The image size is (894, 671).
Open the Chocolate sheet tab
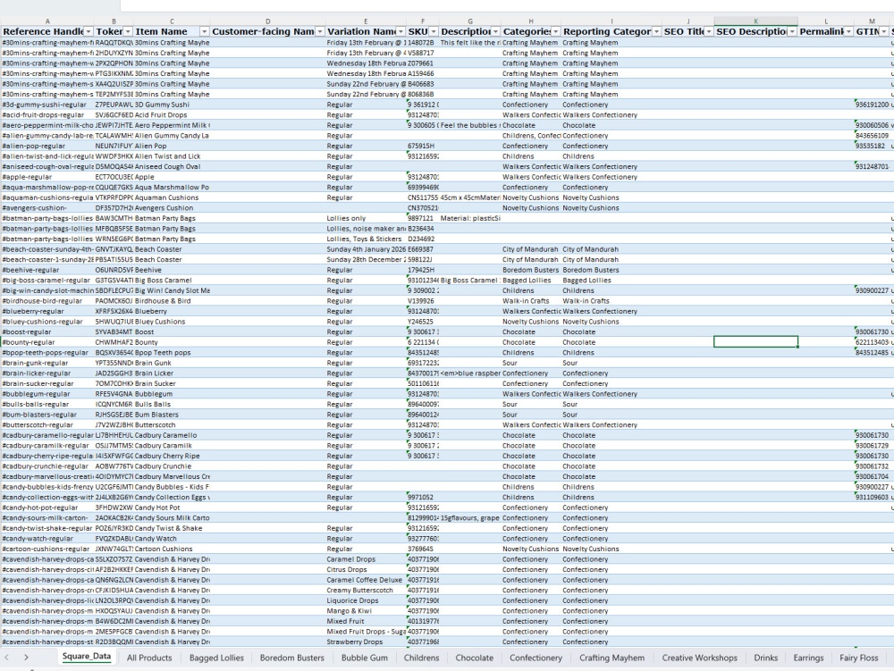point(475,658)
